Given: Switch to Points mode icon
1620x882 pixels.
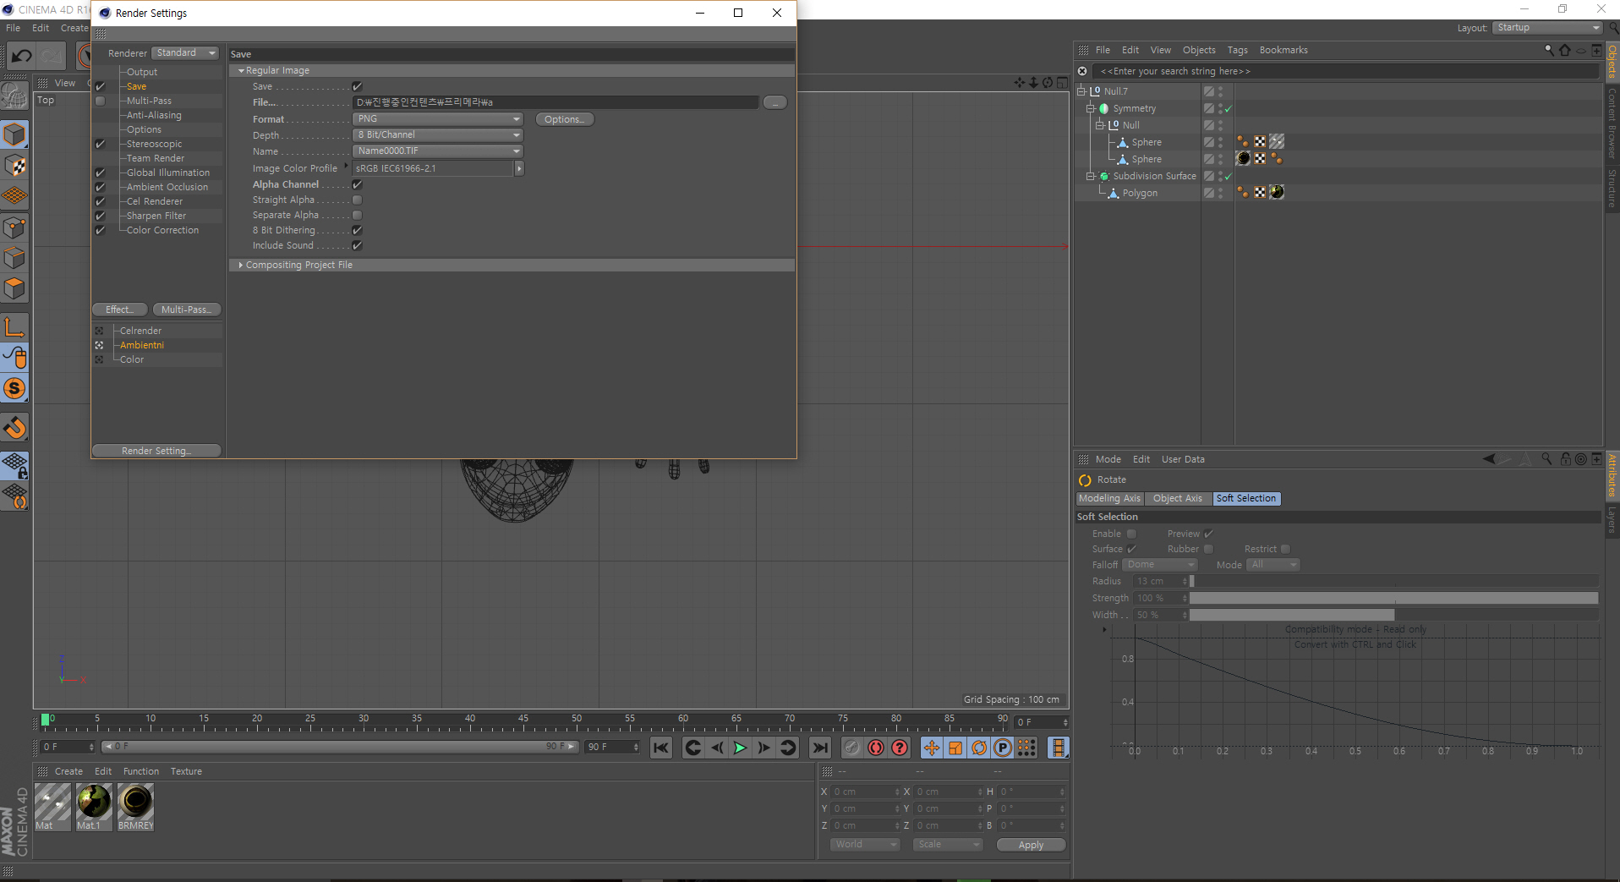Looking at the screenshot, I should [x=15, y=227].
